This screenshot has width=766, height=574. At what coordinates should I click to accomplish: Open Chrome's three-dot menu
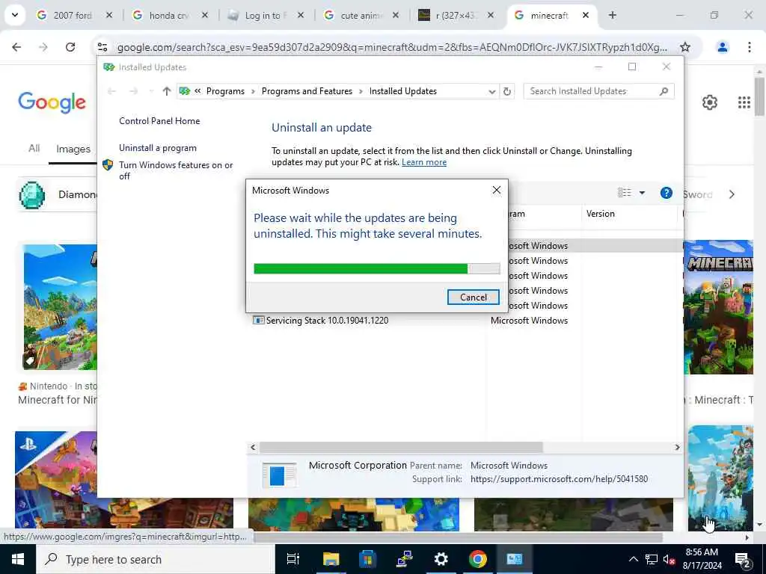(749, 47)
